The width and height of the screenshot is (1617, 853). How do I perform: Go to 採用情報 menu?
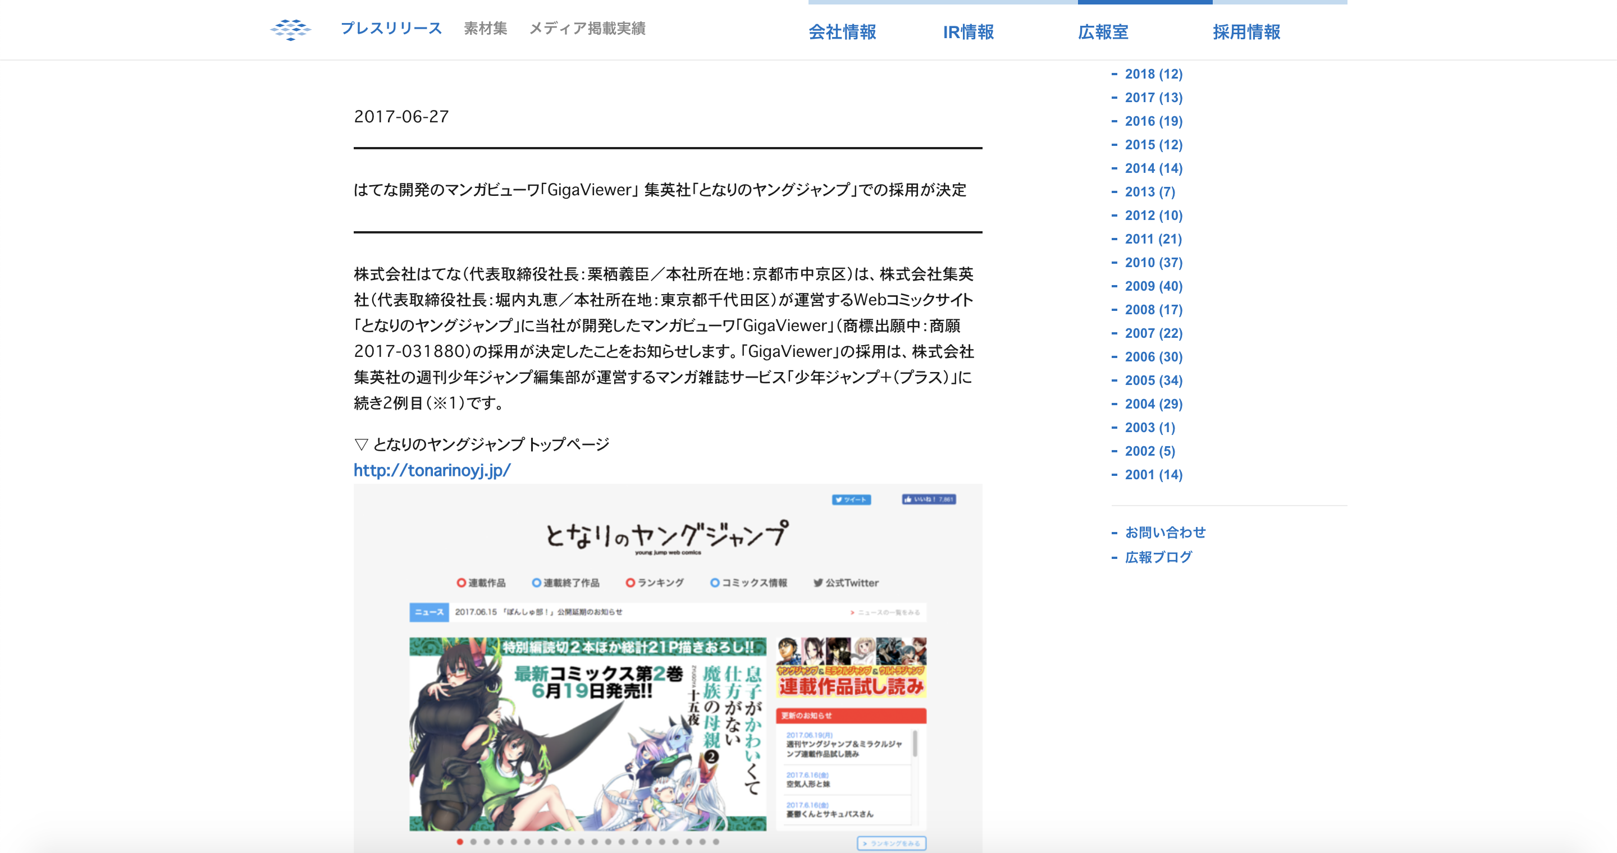pos(1246,32)
